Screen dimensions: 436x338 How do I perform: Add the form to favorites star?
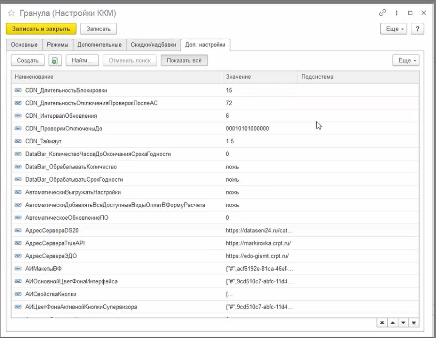click(11, 13)
